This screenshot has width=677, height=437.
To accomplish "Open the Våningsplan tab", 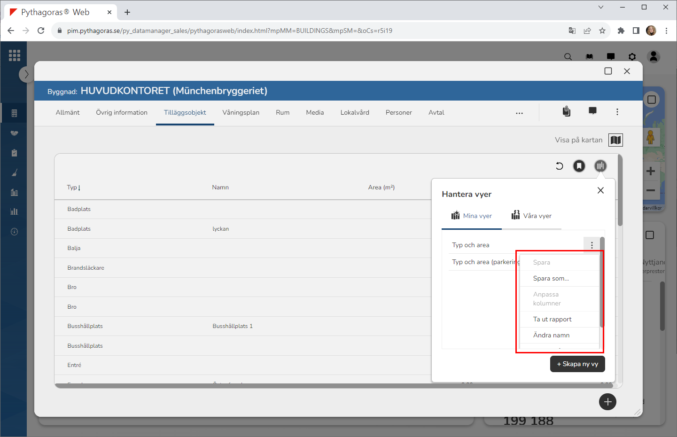I will (x=241, y=113).
